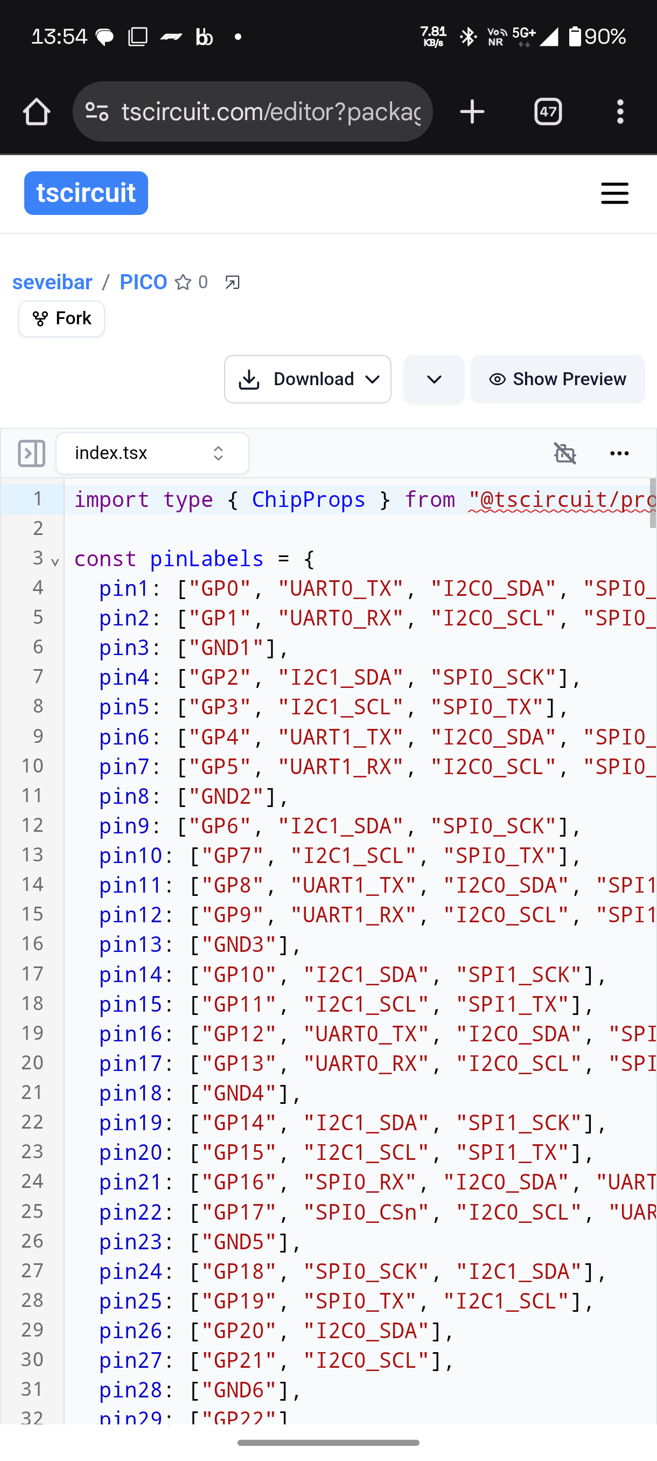Fork the PICO package
The image size is (657, 1461).
coord(62,319)
